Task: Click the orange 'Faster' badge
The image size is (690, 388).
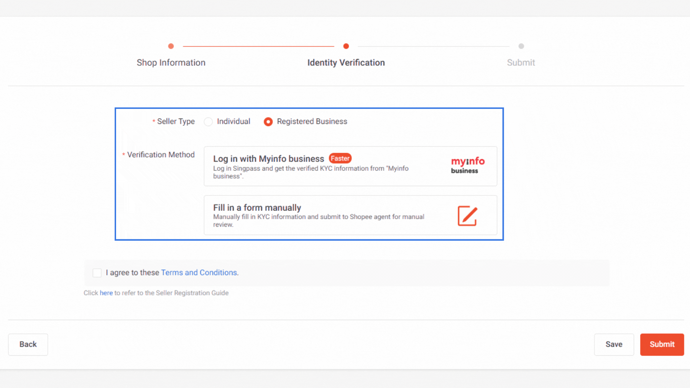Action: point(340,158)
